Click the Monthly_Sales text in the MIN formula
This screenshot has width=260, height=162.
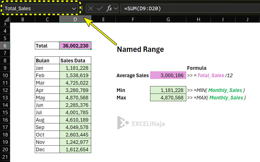[x=226, y=90]
